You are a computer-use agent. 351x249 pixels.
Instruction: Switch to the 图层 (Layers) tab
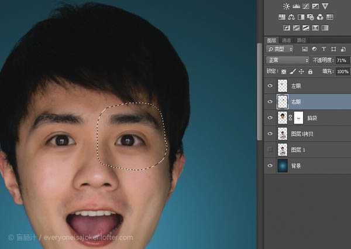(x=271, y=40)
